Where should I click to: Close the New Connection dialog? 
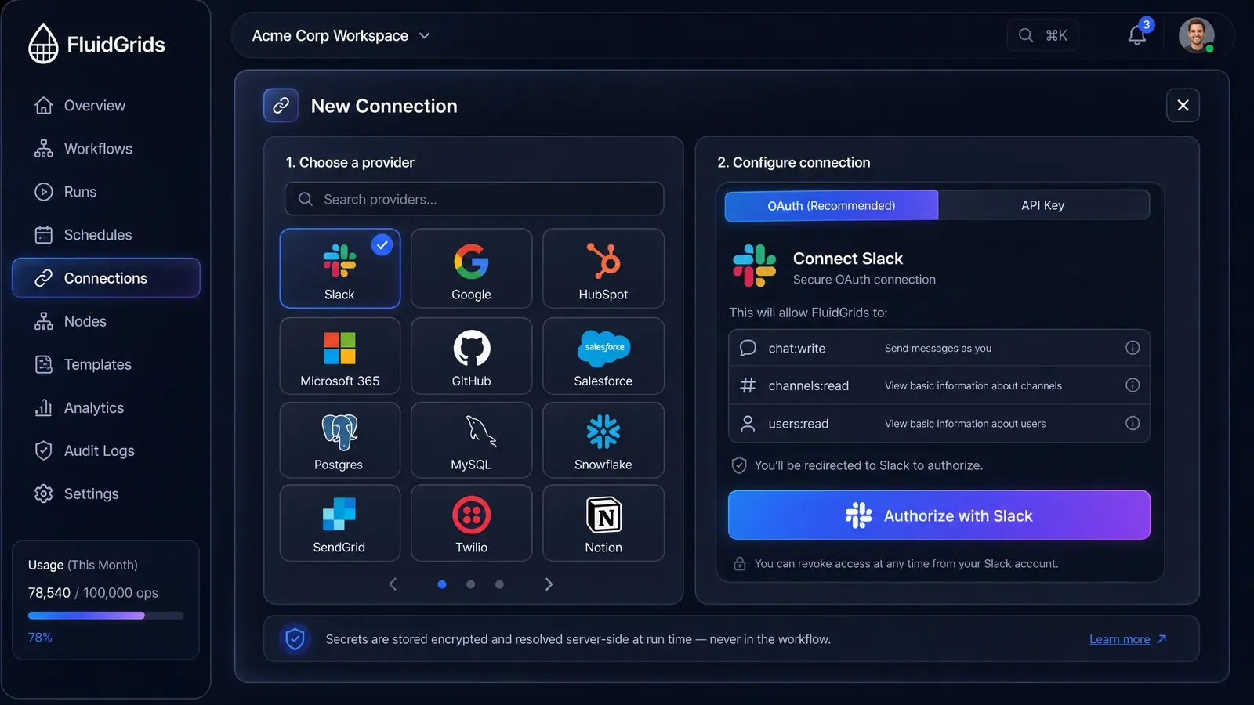coord(1183,105)
